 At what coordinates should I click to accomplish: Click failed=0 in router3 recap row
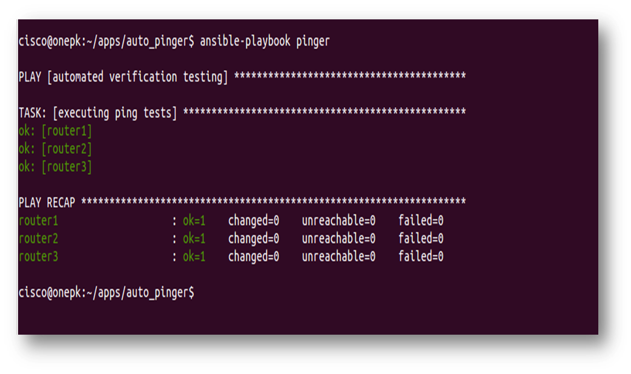click(421, 257)
